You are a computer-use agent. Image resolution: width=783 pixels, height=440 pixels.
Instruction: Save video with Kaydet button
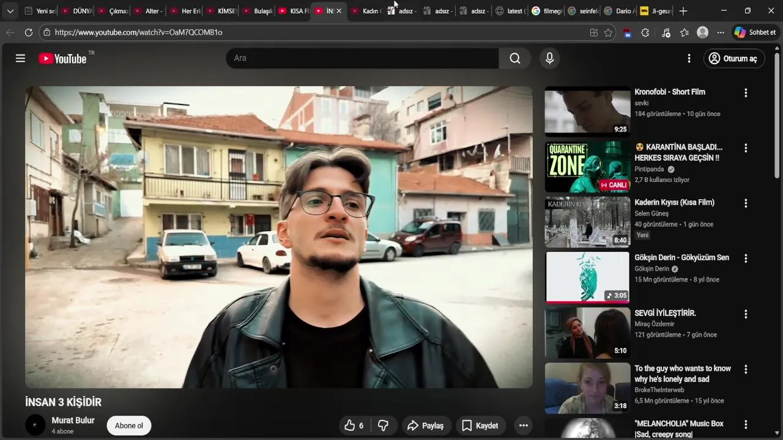click(x=480, y=425)
